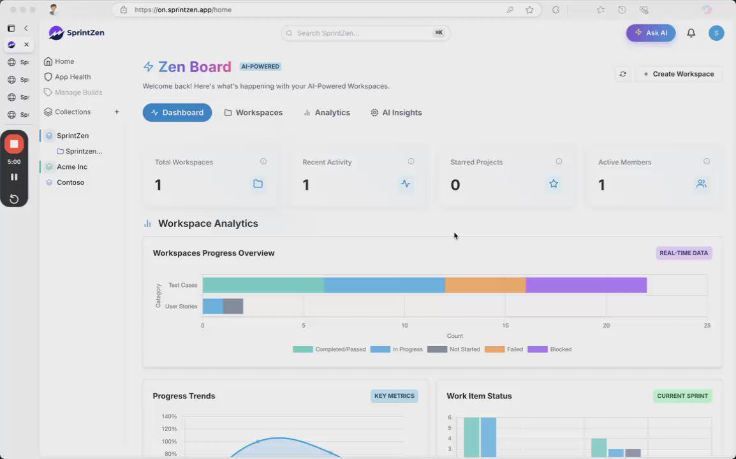Click the lock icon in the address bar
The width and height of the screenshot is (736, 459).
(x=124, y=10)
